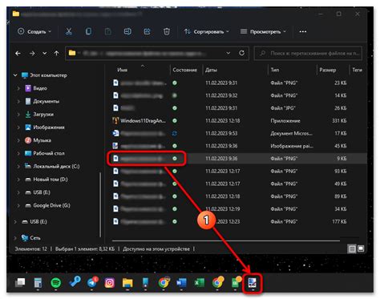This screenshot has width=380, height=299.
Task: Switch to large thumbnails view
Action: [361, 248]
